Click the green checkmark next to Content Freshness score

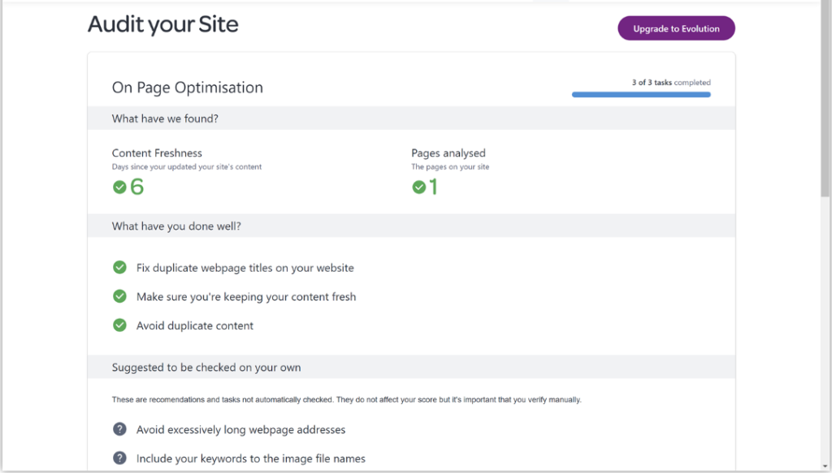(x=118, y=187)
